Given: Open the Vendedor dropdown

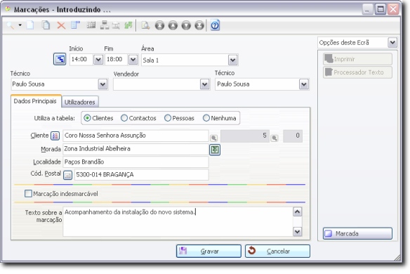Looking at the screenshot, I should (204, 84).
